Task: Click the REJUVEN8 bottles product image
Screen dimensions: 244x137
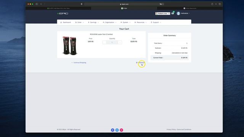Action: [x=69, y=46]
